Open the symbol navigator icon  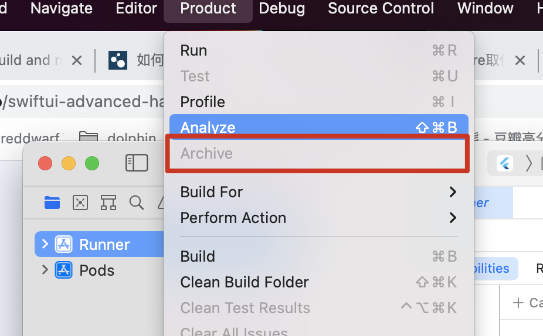[x=108, y=203]
